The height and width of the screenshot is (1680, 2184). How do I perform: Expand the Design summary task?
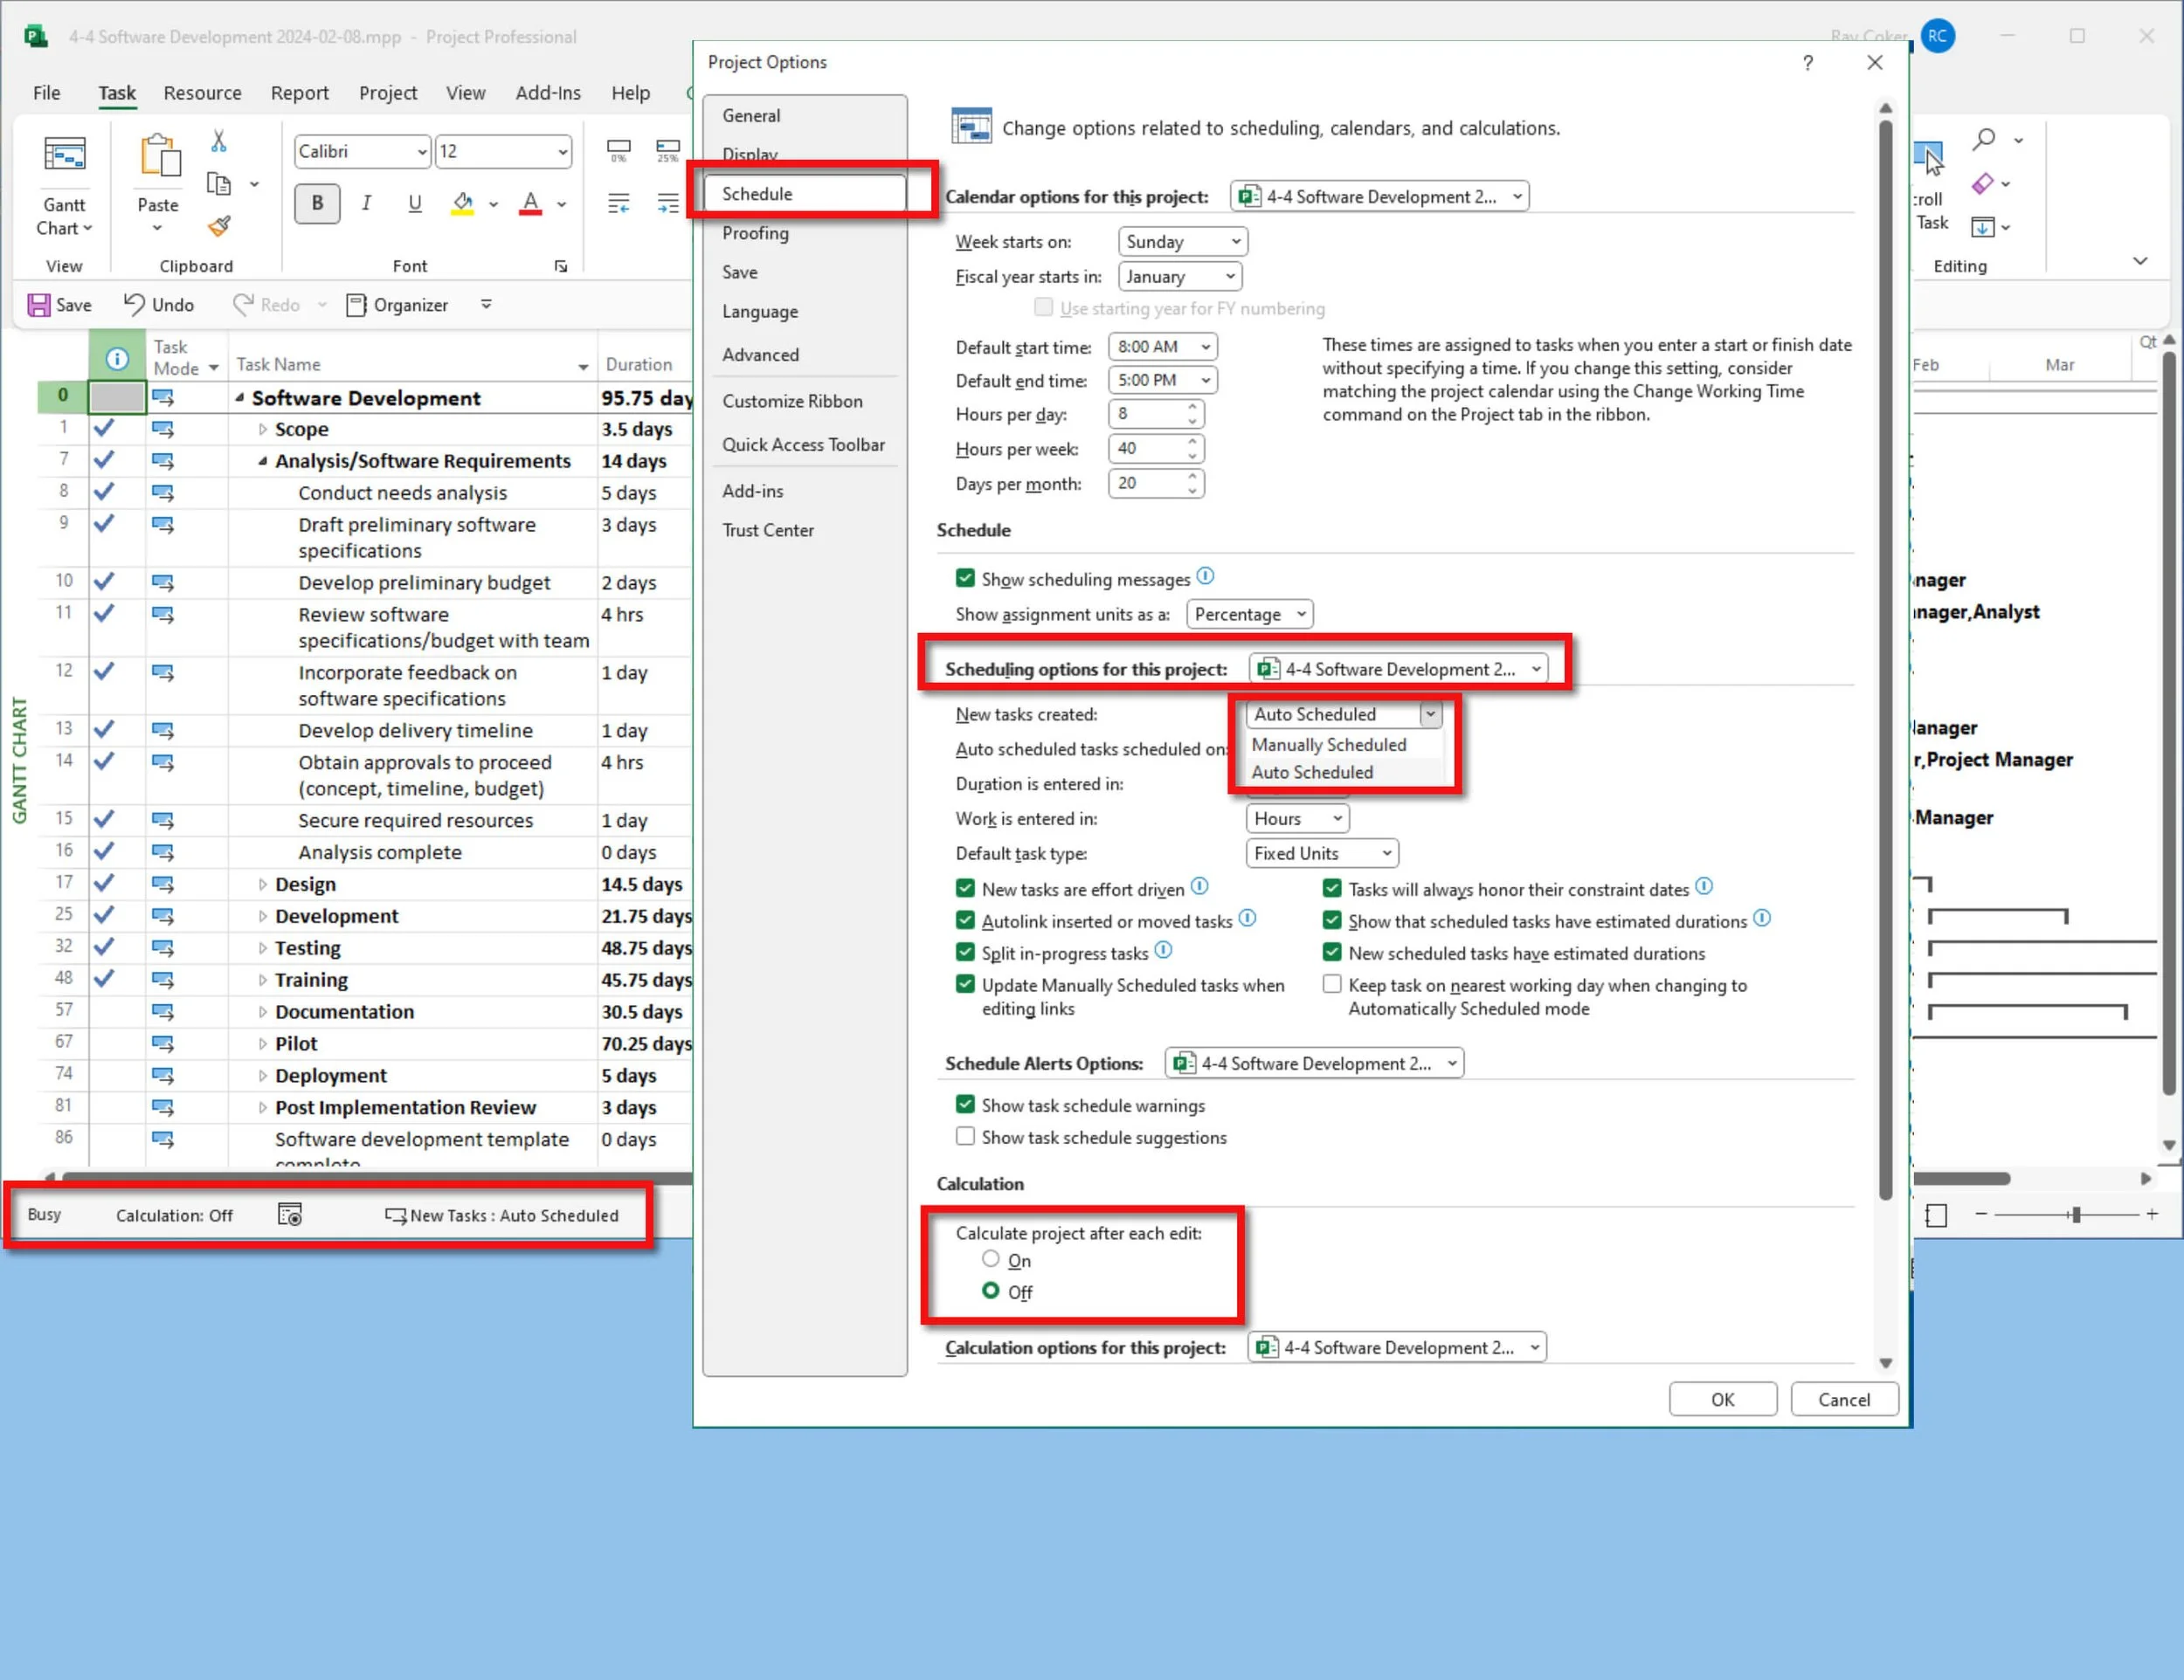pos(262,885)
